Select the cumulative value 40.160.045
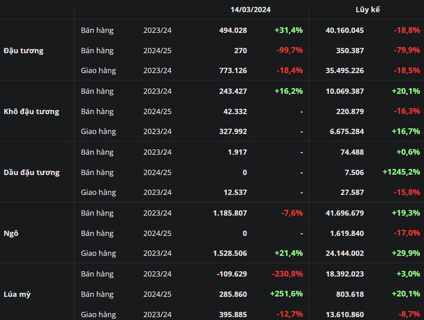 point(344,30)
